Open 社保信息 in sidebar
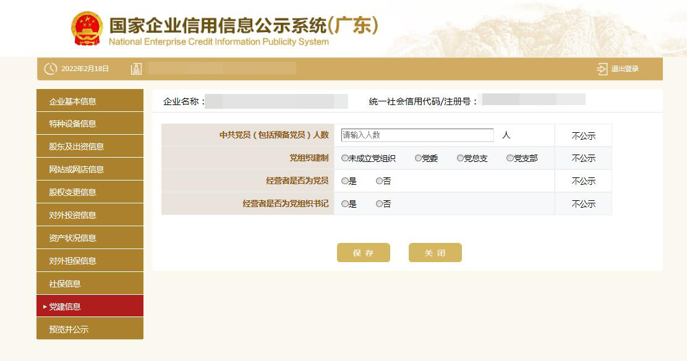Screen dimensions: 687x361 pos(90,284)
